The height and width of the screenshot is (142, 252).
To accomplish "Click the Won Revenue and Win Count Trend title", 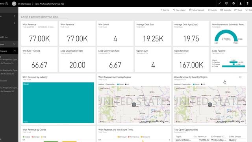I will (x=116, y=130).
